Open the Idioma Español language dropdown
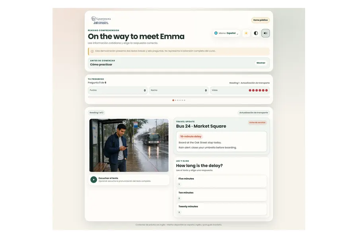The width and height of the screenshot is (358, 238). click(226, 33)
